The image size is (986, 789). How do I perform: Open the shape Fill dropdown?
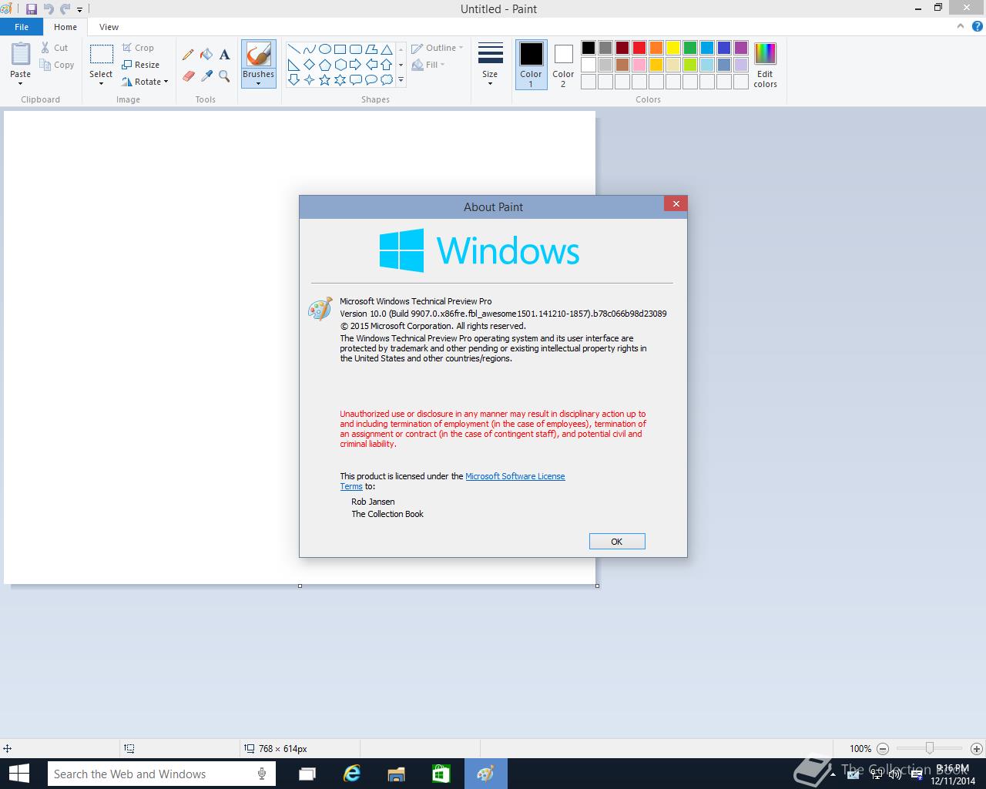pyautogui.click(x=428, y=65)
